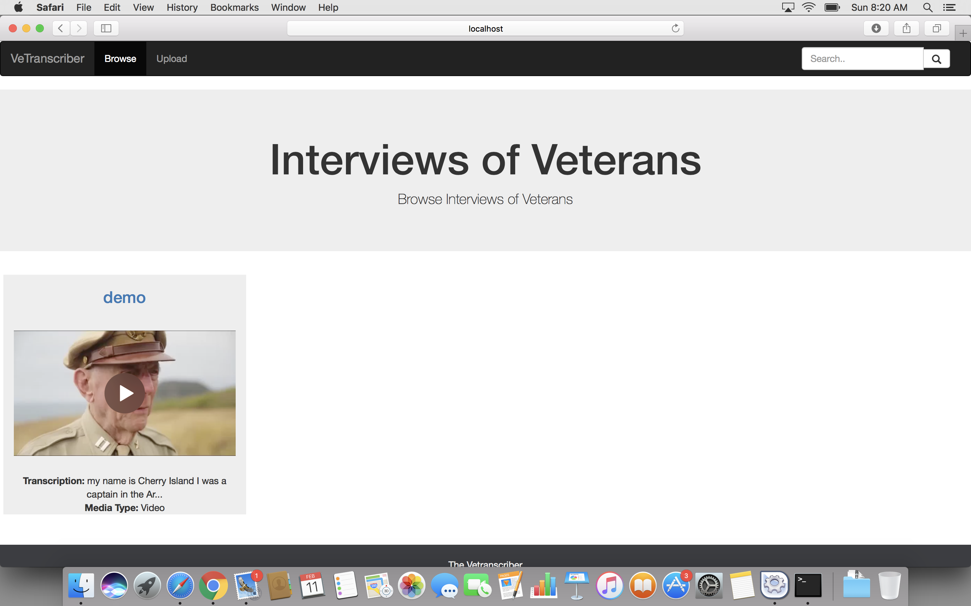
Task: Open the Notification Center icon in menu bar
Action: (949, 7)
